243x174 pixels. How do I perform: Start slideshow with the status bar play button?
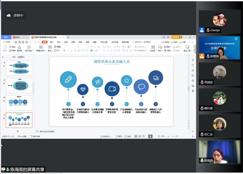tap(150, 136)
